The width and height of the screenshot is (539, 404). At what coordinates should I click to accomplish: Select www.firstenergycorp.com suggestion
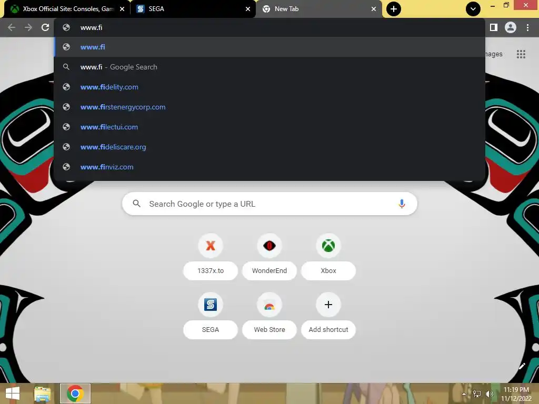point(269,107)
